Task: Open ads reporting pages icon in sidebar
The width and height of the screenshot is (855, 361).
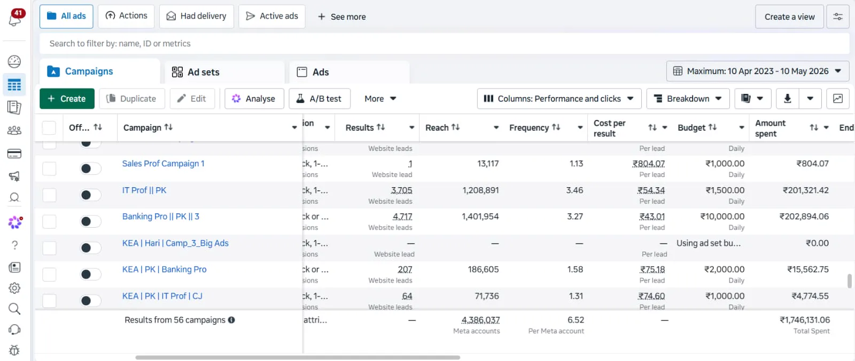Action: point(14,107)
